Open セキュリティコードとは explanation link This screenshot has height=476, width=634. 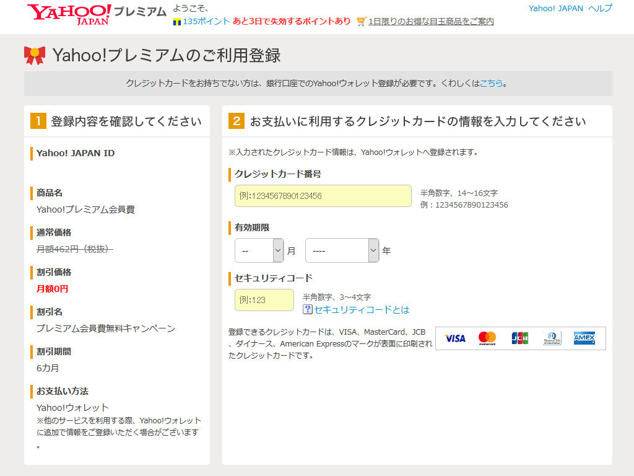(362, 310)
